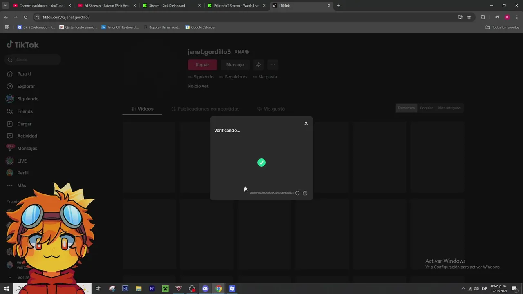This screenshot has height=294, width=523.
Task: Switch to Publicaciones compartidas tab
Action: [x=205, y=109]
